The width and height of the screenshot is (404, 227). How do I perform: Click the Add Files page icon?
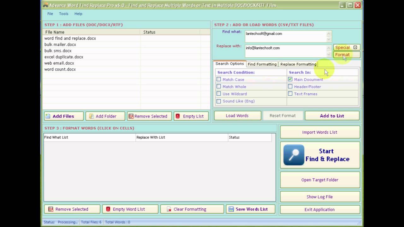click(x=48, y=116)
